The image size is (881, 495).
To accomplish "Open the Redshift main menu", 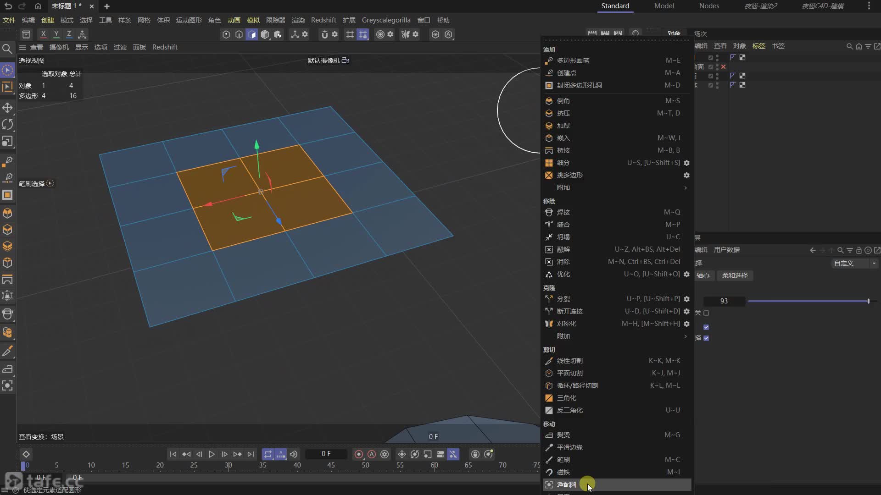I will 323,20.
